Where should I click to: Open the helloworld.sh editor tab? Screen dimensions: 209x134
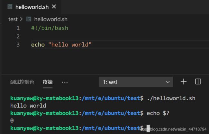point(32,7)
